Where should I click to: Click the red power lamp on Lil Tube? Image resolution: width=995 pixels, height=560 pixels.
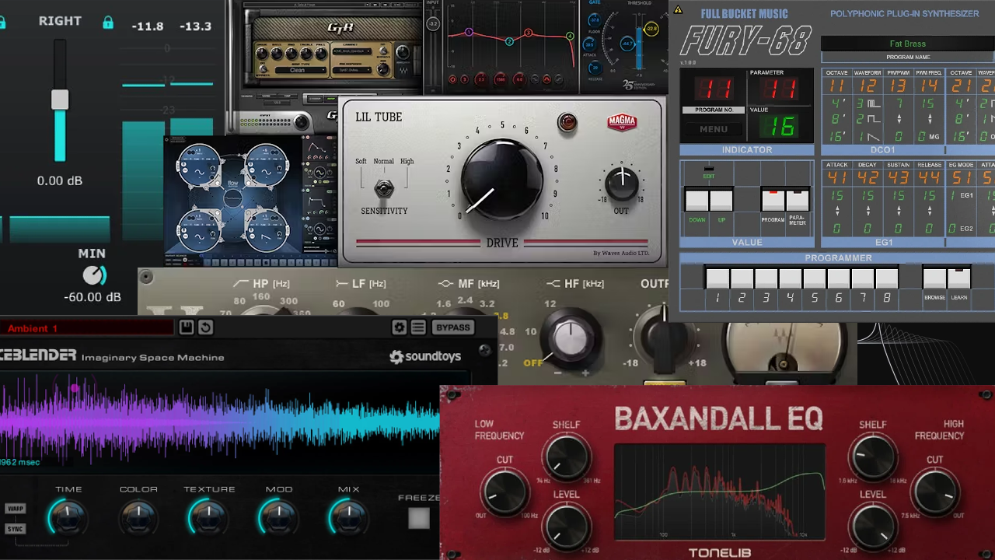coord(567,122)
